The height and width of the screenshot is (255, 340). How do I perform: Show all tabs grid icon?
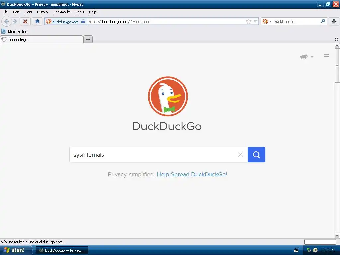[337, 39]
